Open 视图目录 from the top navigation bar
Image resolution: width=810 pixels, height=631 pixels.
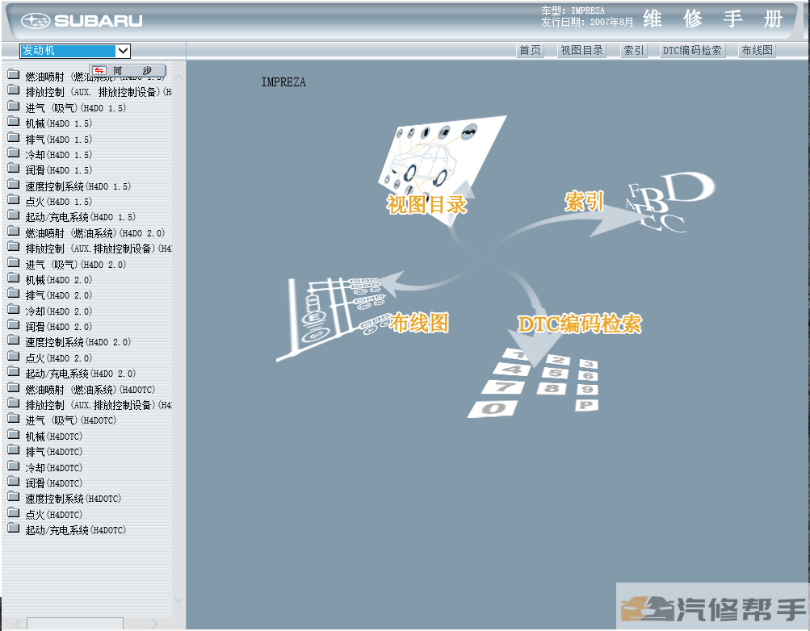(582, 51)
